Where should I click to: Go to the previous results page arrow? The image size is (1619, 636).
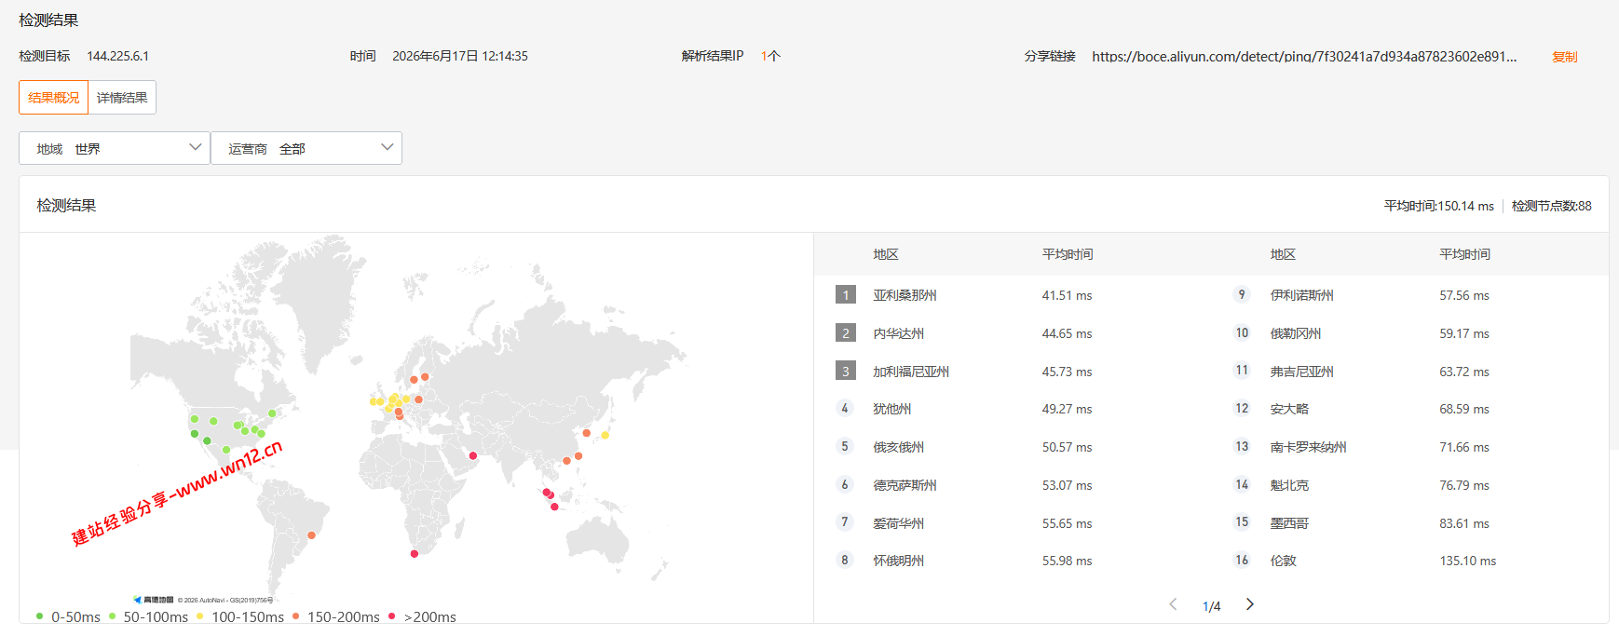click(1174, 604)
